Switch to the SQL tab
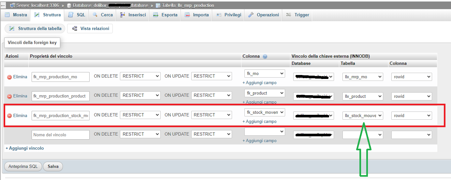The width and height of the screenshot is (451, 180). [77, 15]
